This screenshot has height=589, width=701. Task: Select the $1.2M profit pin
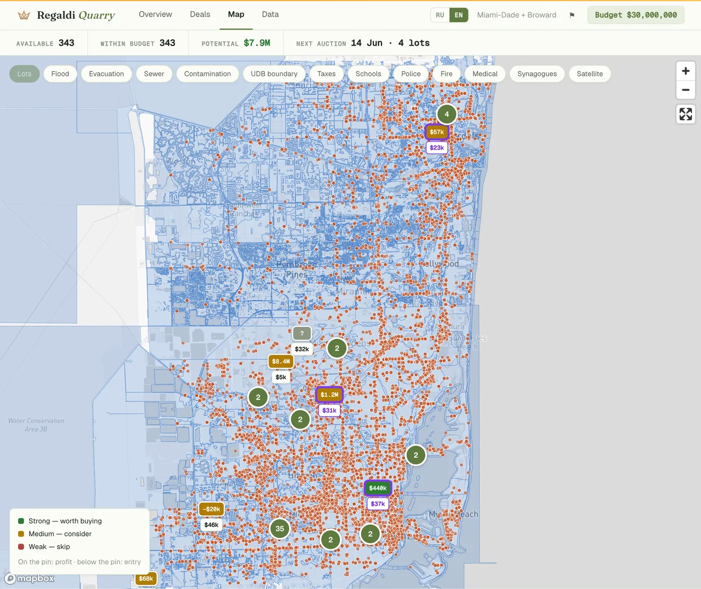(329, 394)
